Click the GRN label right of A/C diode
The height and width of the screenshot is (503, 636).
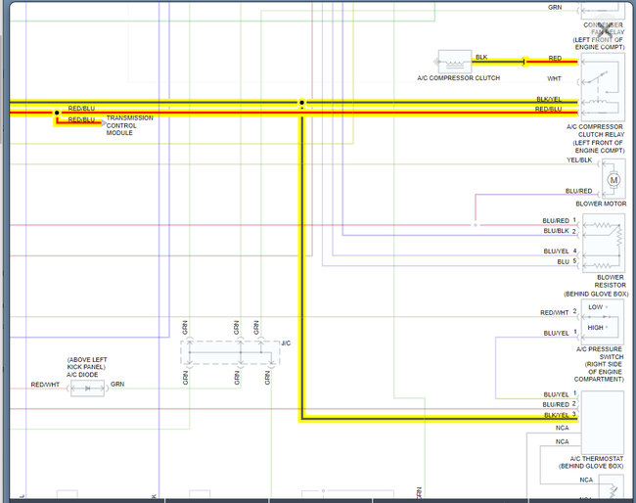[117, 384]
